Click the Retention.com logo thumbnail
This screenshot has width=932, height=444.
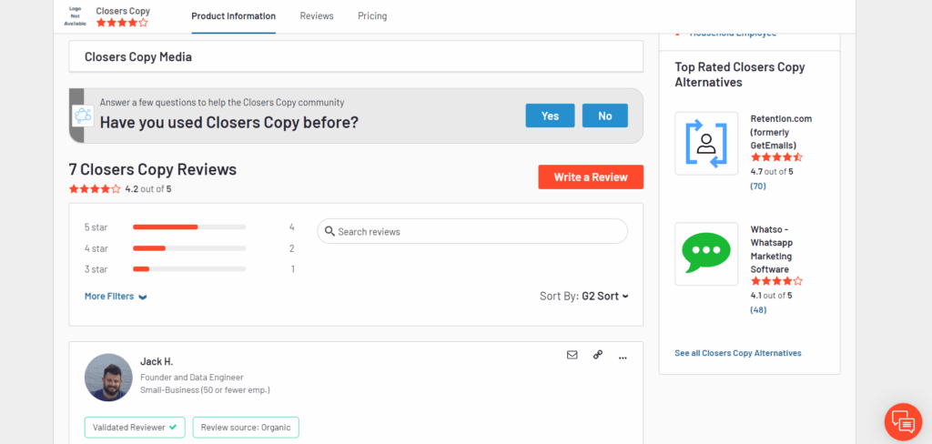[x=706, y=143]
